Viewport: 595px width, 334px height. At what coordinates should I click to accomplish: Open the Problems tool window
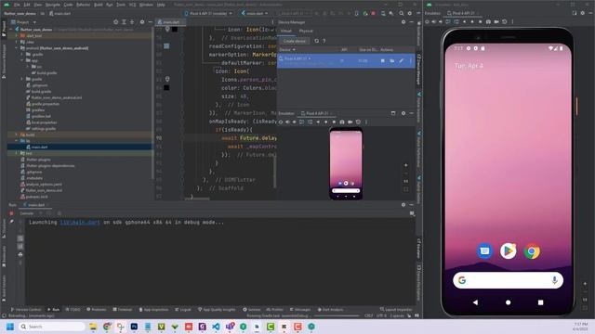[x=97, y=309]
